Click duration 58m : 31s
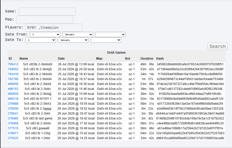The image size is (232, 148). pos(147,104)
